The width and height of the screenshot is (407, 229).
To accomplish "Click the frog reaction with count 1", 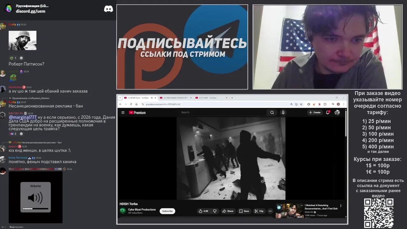I will tap(13, 58).
